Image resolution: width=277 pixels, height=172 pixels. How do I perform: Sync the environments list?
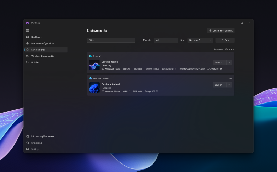225,40
